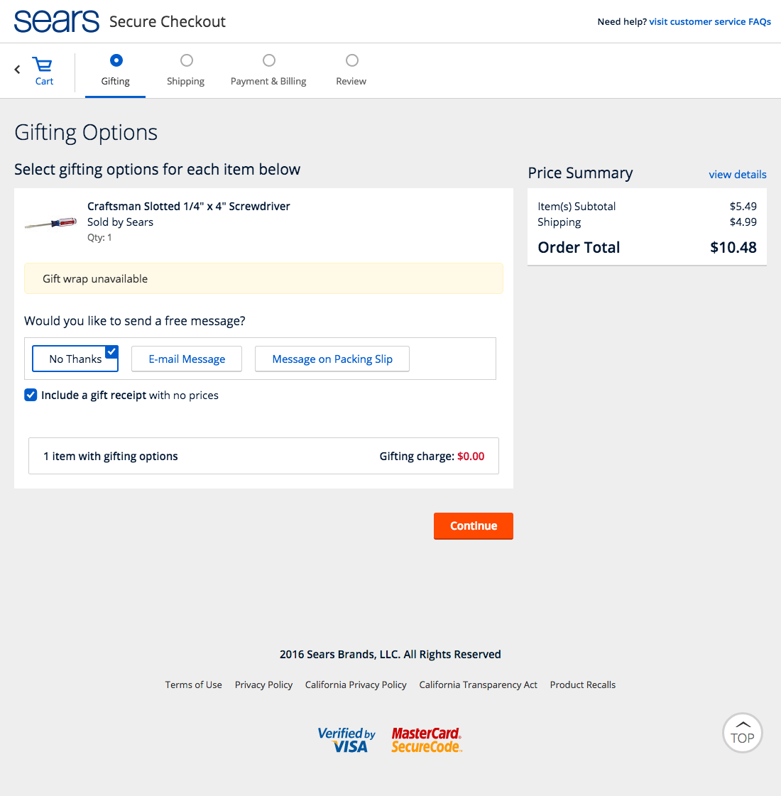This screenshot has height=796, width=781.
Task: Click the Sears logo
Action: click(56, 21)
